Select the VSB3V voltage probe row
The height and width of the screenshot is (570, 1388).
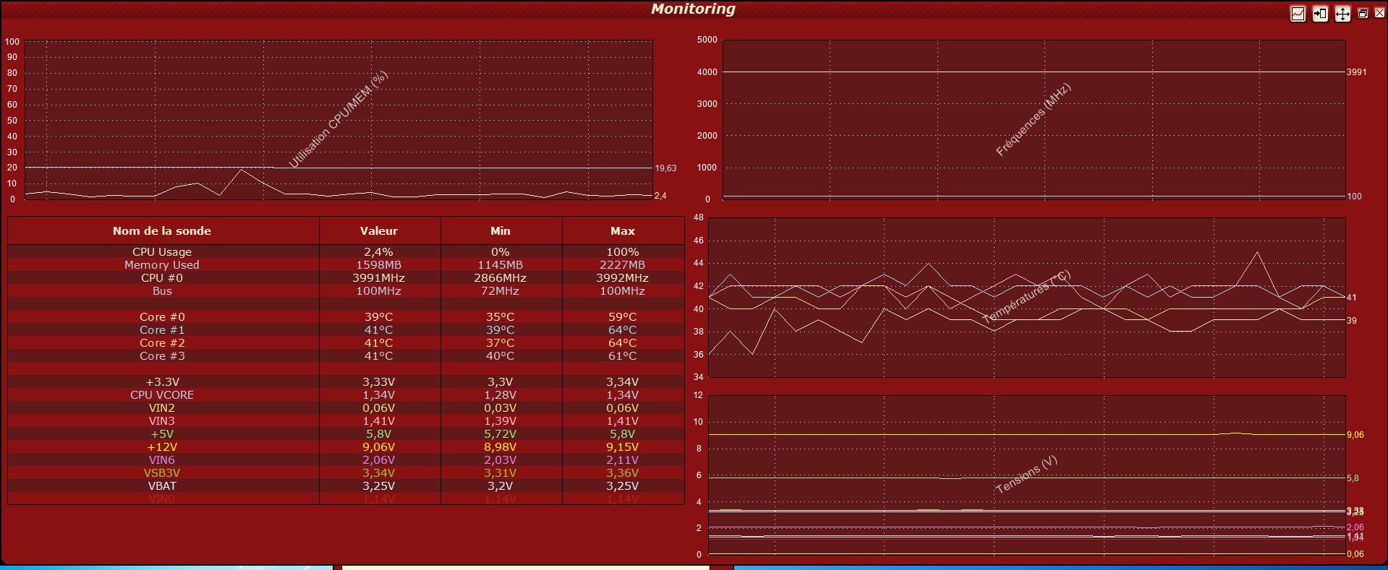162,473
